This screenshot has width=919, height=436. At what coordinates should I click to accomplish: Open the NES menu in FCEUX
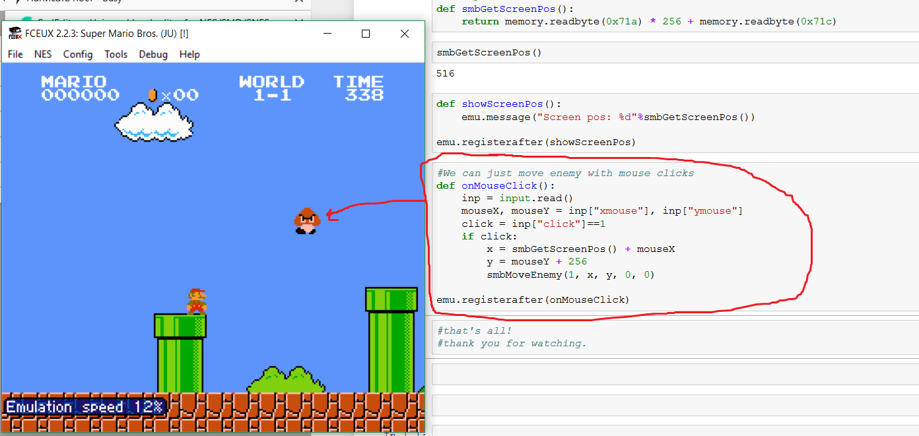[43, 54]
